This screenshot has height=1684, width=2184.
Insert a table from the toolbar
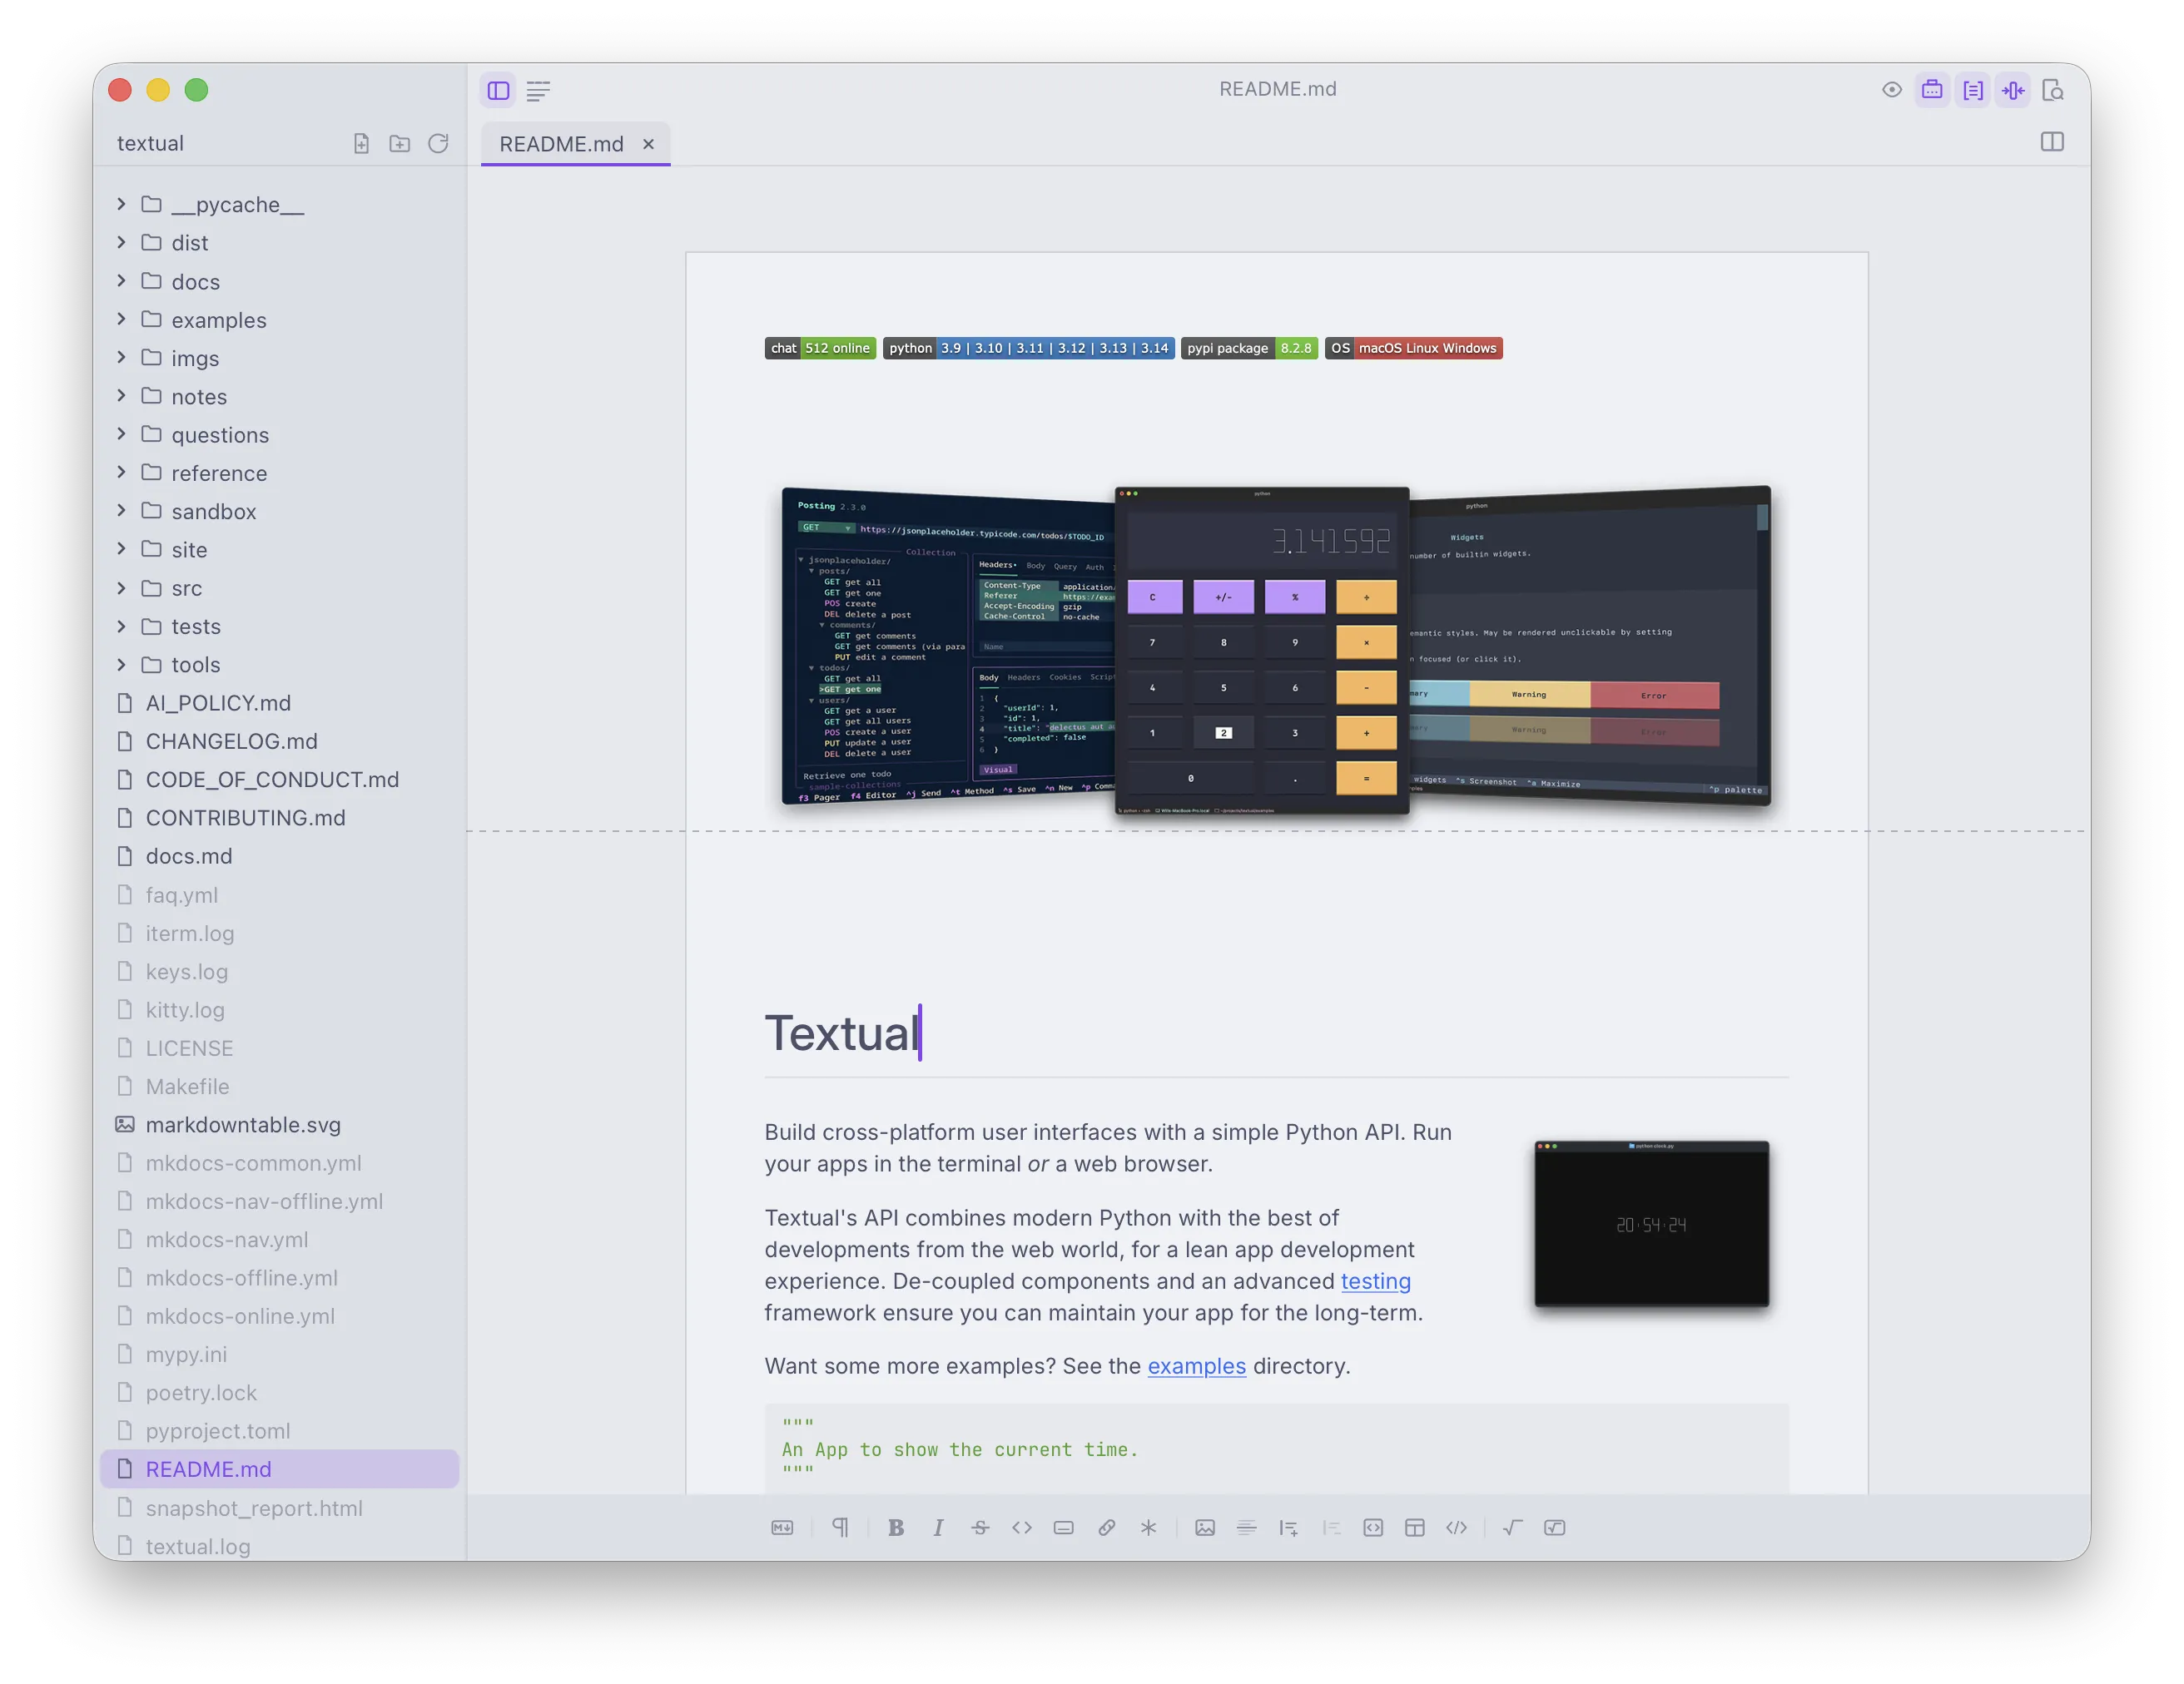(1415, 1527)
